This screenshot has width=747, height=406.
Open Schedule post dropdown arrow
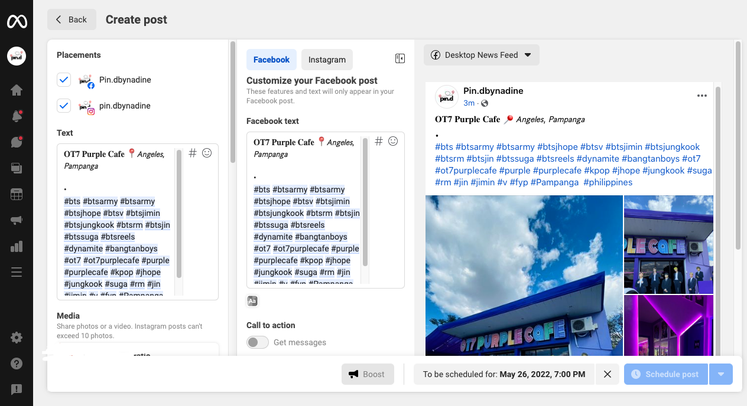pyautogui.click(x=720, y=374)
